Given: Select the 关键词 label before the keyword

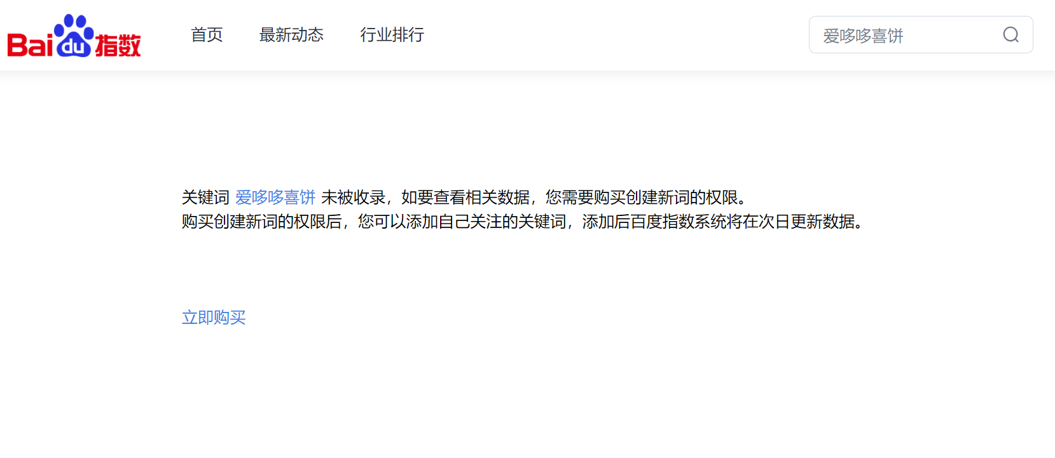Looking at the screenshot, I should click(x=205, y=198).
